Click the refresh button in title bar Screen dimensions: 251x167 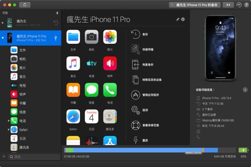point(25,5)
